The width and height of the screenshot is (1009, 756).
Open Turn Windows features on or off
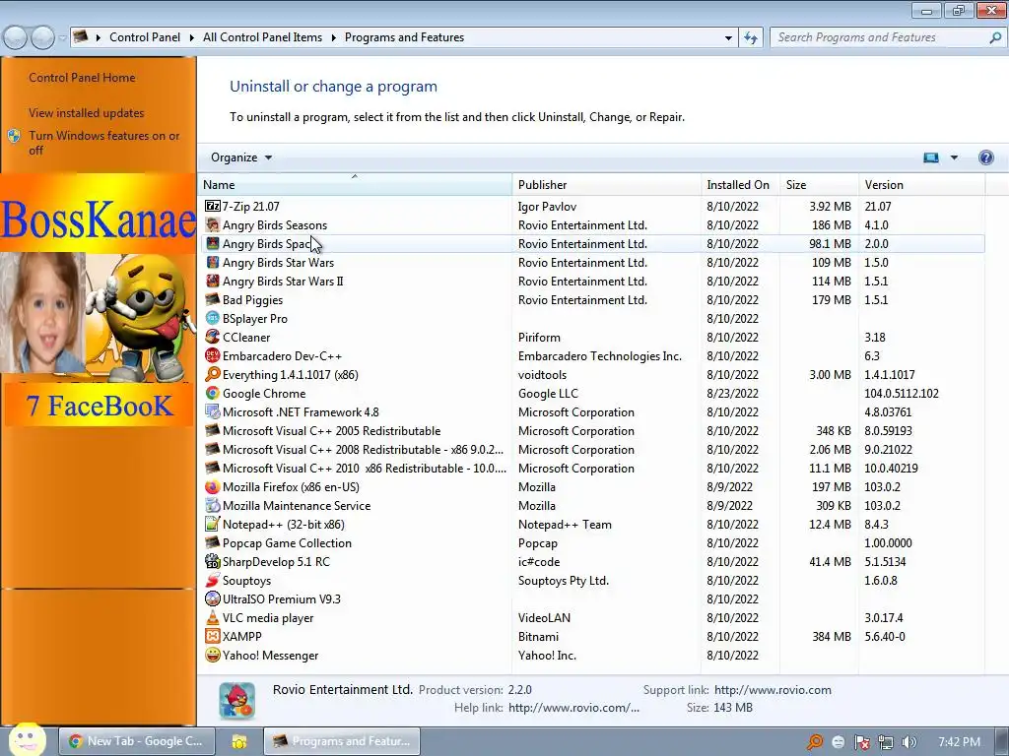click(x=102, y=143)
